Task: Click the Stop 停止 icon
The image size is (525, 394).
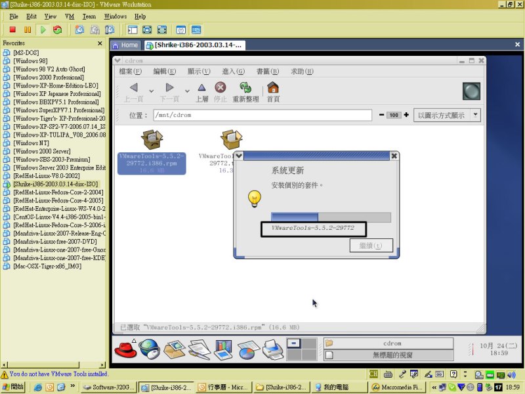Action: (220, 87)
